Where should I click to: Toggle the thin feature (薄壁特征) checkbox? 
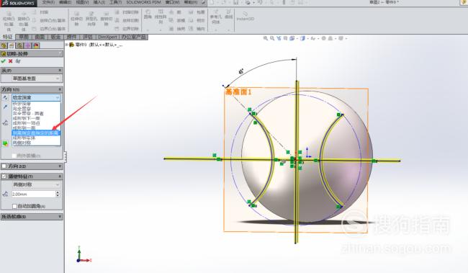pyautogui.click(x=4, y=176)
